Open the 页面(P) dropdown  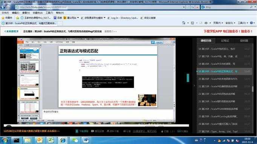[x=218, y=23]
